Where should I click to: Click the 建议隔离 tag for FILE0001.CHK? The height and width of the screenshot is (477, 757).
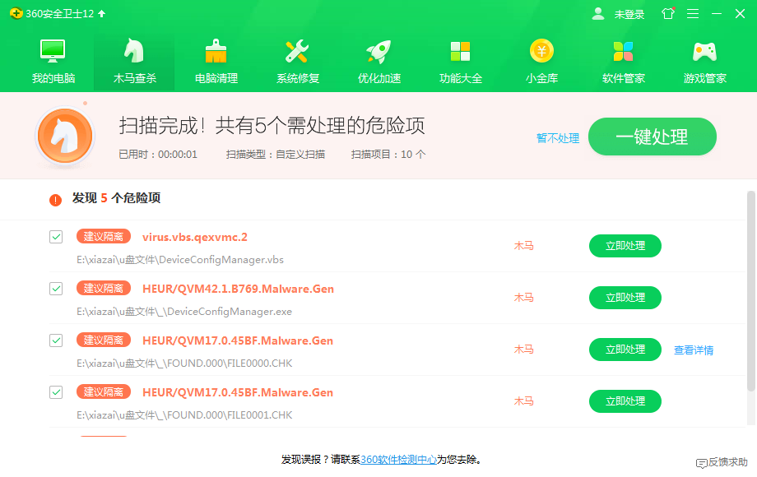104,392
